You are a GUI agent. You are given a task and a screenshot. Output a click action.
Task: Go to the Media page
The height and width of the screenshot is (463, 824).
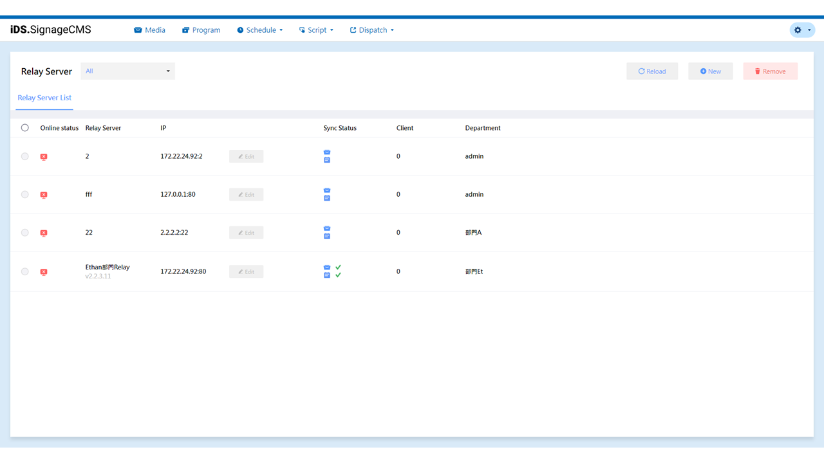pos(149,30)
